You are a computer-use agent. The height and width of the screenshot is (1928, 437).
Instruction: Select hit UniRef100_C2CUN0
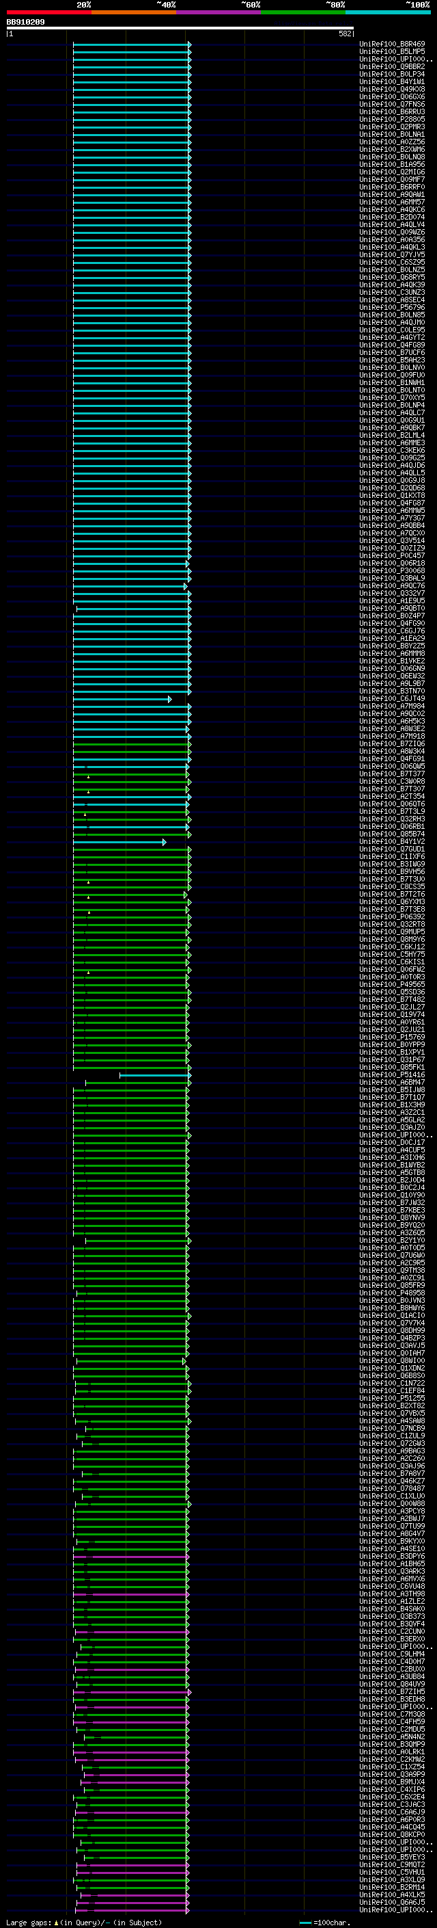click(x=392, y=1632)
